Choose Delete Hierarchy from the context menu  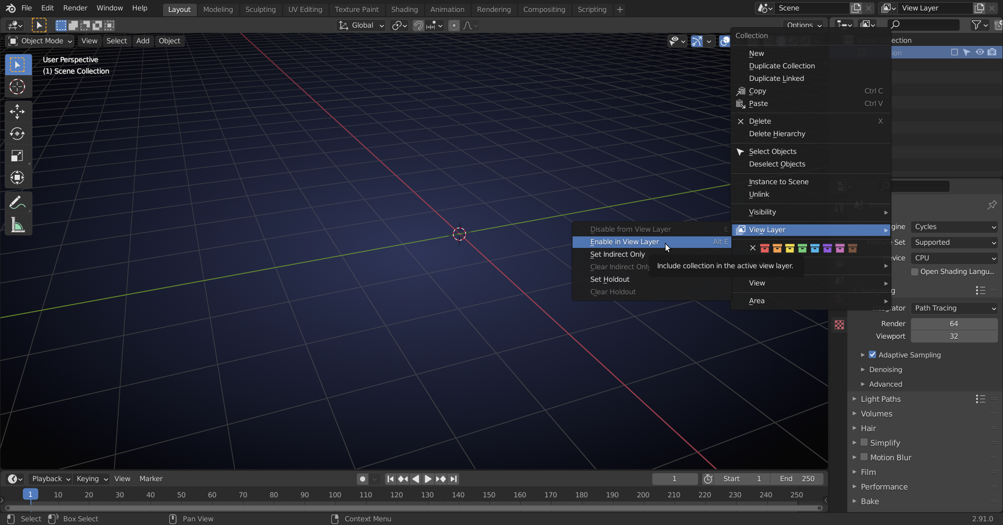pos(811,134)
